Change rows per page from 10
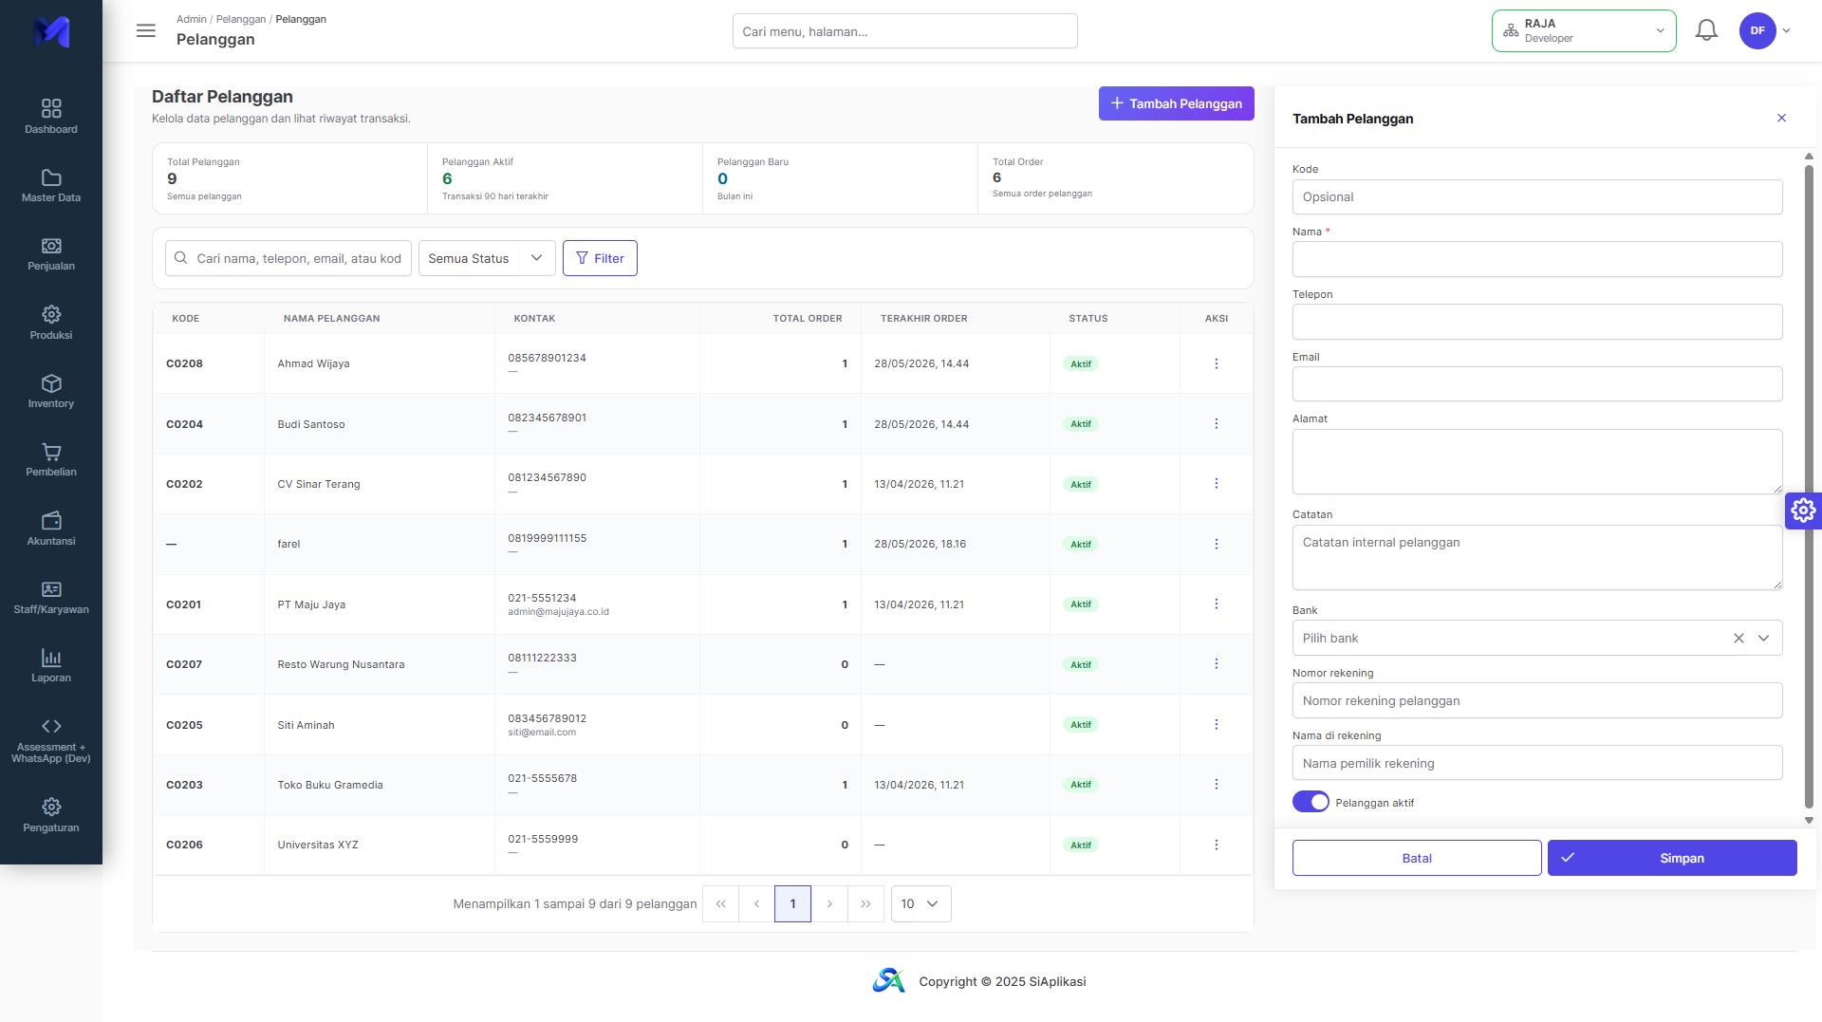Screen dimensions: 1822x1022 [920, 903]
